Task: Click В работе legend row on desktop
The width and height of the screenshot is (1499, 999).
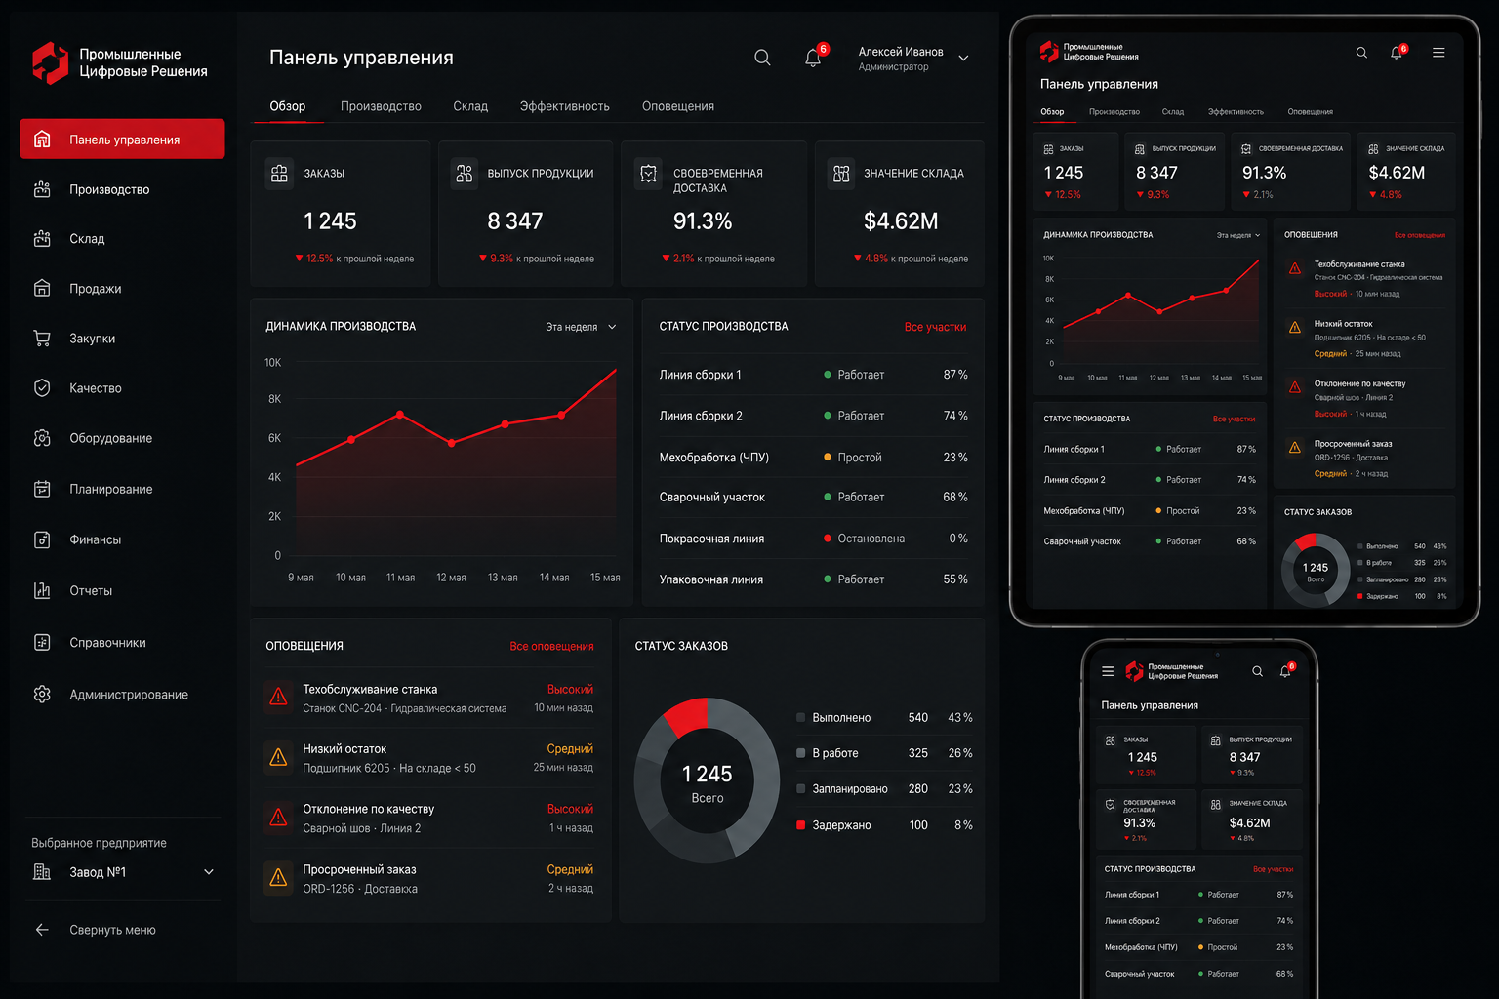Action: [x=884, y=753]
